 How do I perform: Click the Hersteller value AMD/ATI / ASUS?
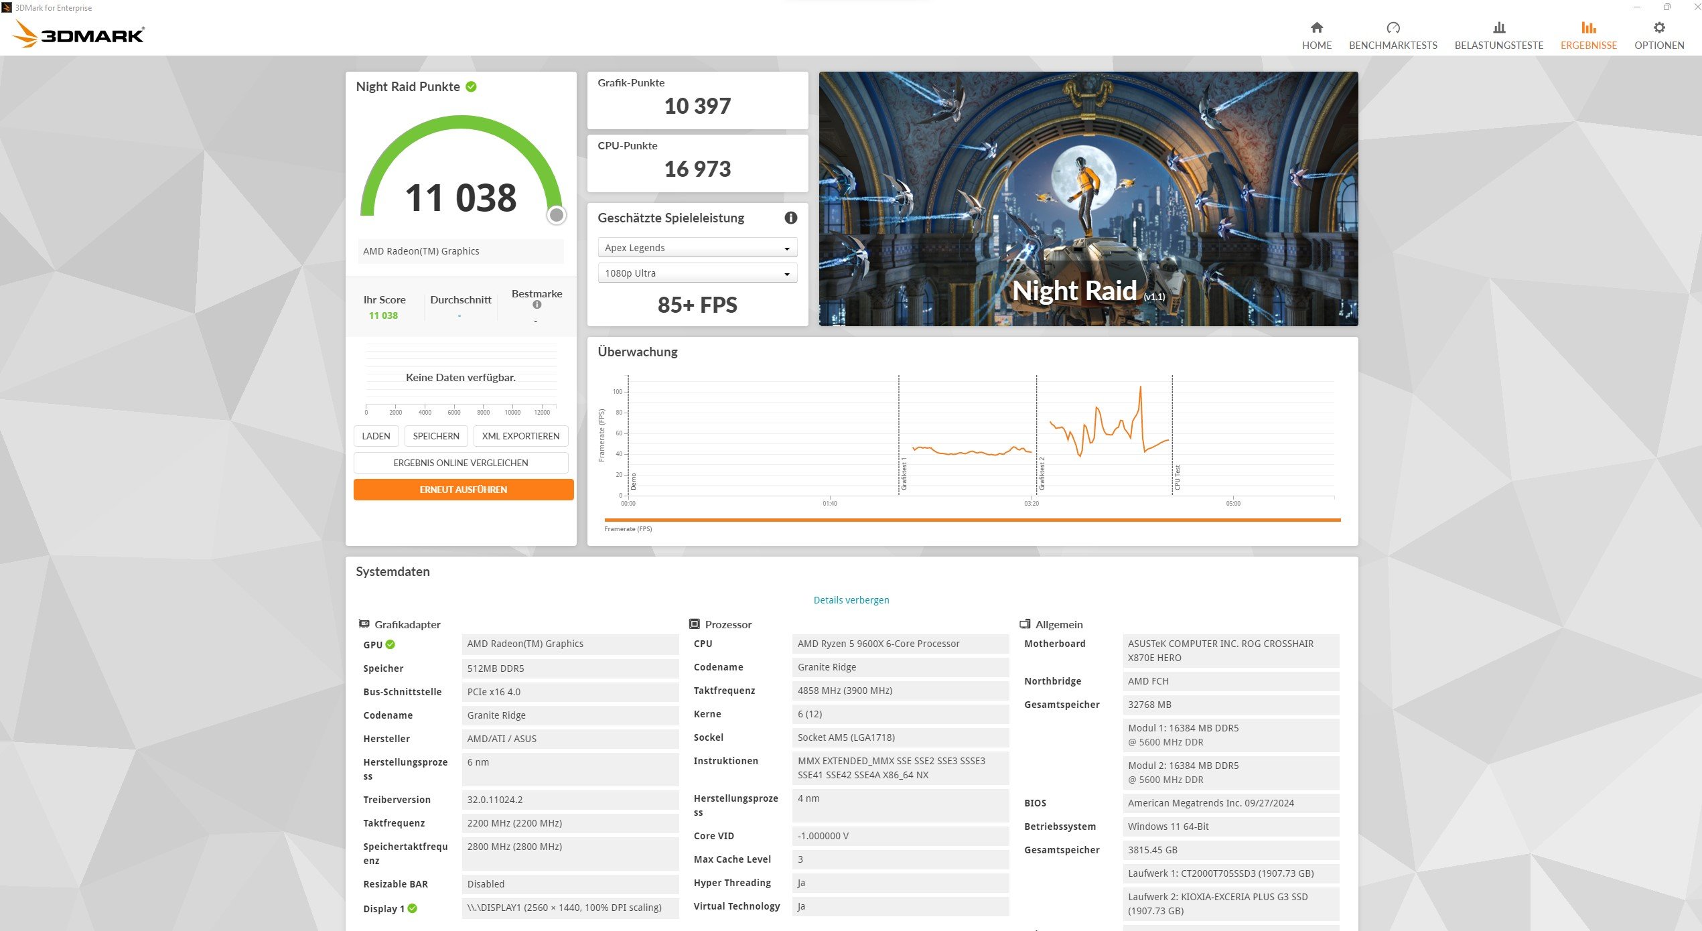pyautogui.click(x=570, y=739)
